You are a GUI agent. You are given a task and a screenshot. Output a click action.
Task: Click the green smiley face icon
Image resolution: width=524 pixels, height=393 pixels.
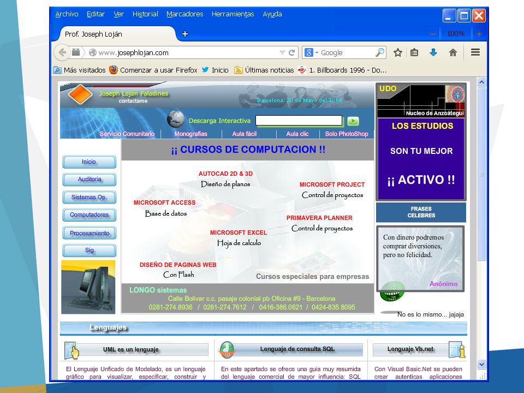[x=392, y=291]
